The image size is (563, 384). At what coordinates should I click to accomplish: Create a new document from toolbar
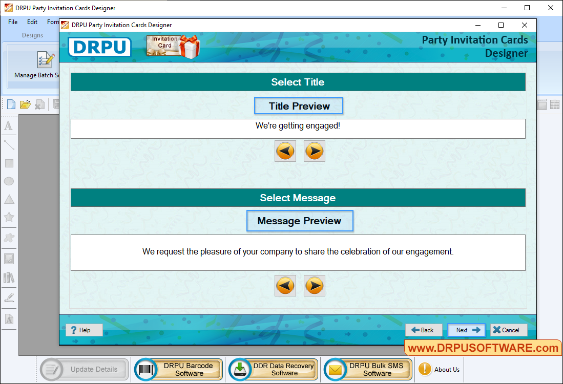pyautogui.click(x=11, y=104)
